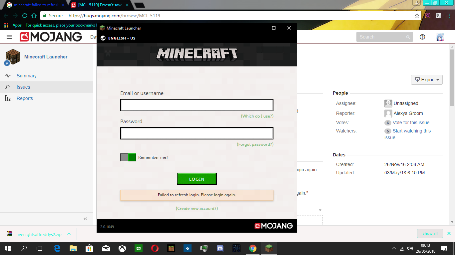Image resolution: width=455 pixels, height=255 pixels.
Task: Click 'Vote for this issue' link
Action: tap(411, 123)
